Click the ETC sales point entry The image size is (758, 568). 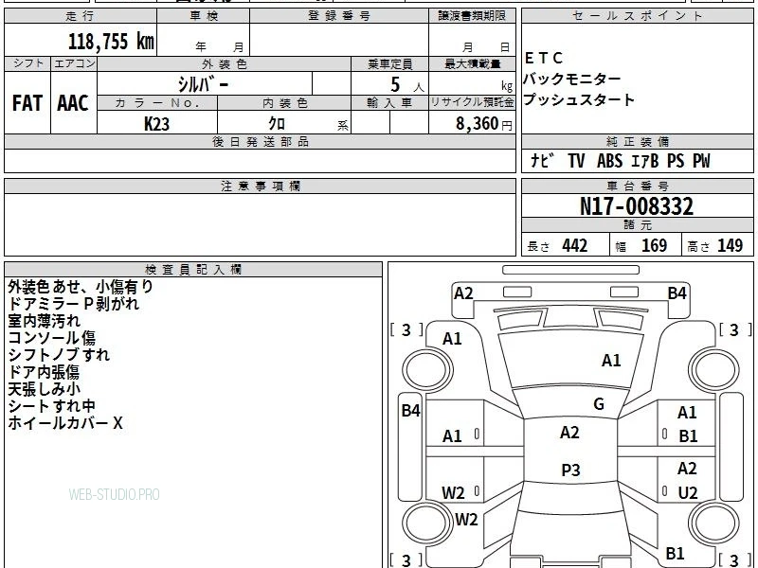pos(544,58)
